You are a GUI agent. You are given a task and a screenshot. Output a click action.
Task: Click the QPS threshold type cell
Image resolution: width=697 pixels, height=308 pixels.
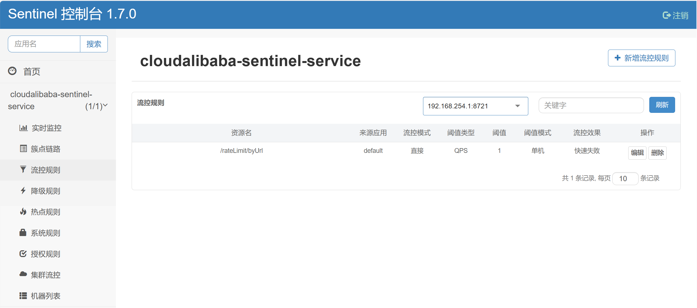(461, 151)
